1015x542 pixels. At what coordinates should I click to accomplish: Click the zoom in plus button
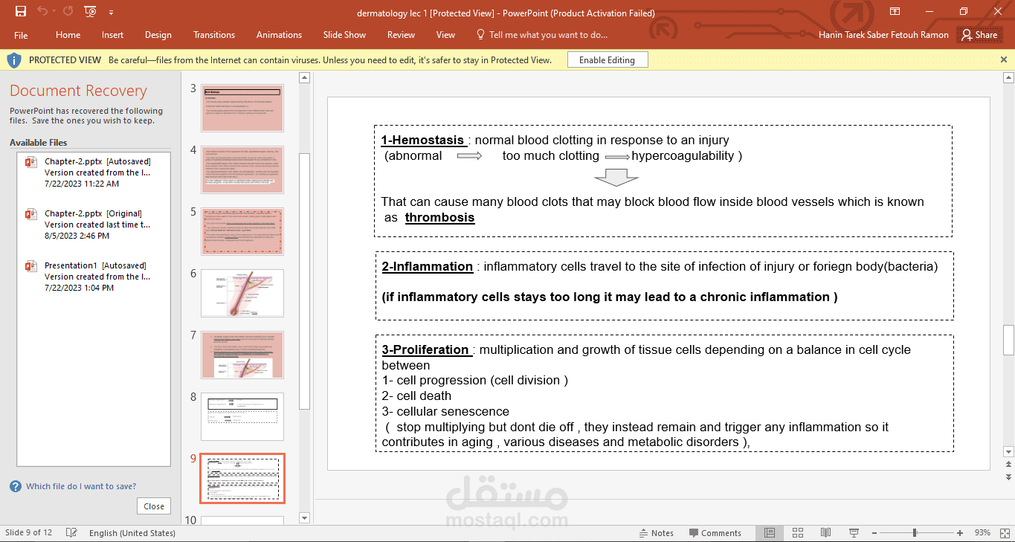960,532
